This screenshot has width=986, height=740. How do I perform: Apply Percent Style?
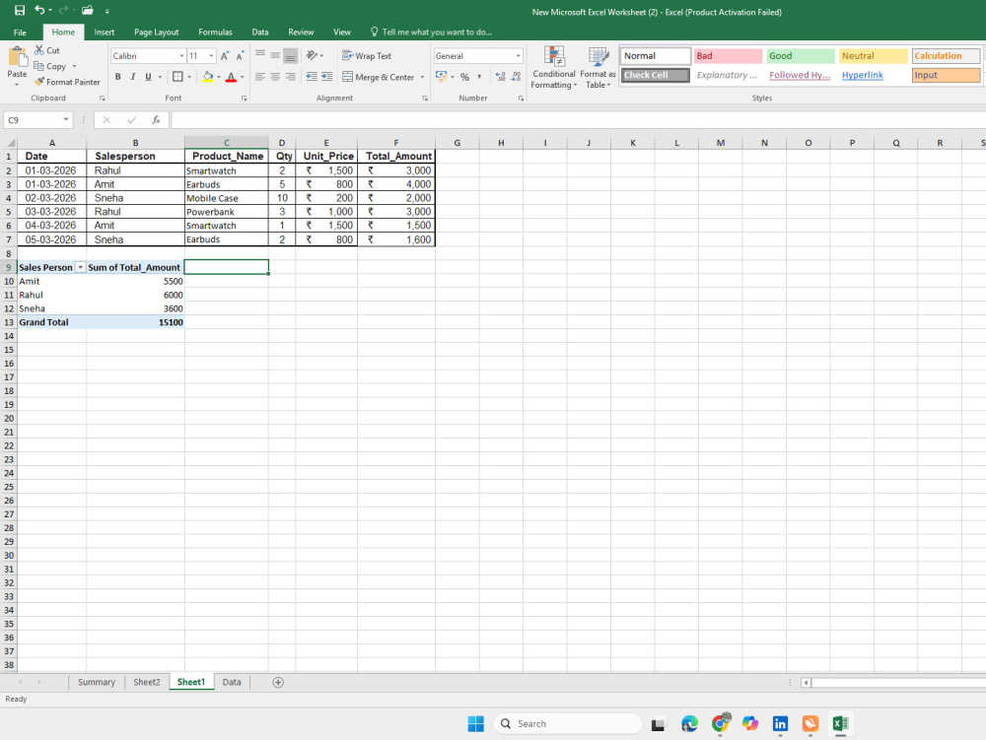464,77
